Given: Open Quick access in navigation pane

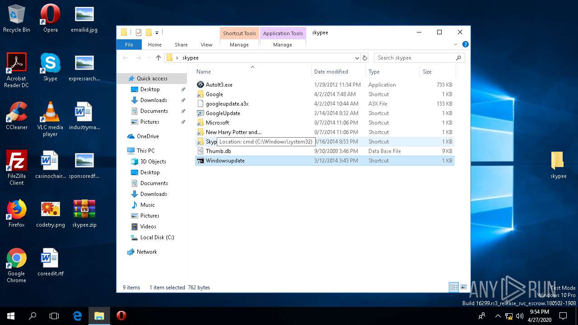Looking at the screenshot, I should (152, 79).
